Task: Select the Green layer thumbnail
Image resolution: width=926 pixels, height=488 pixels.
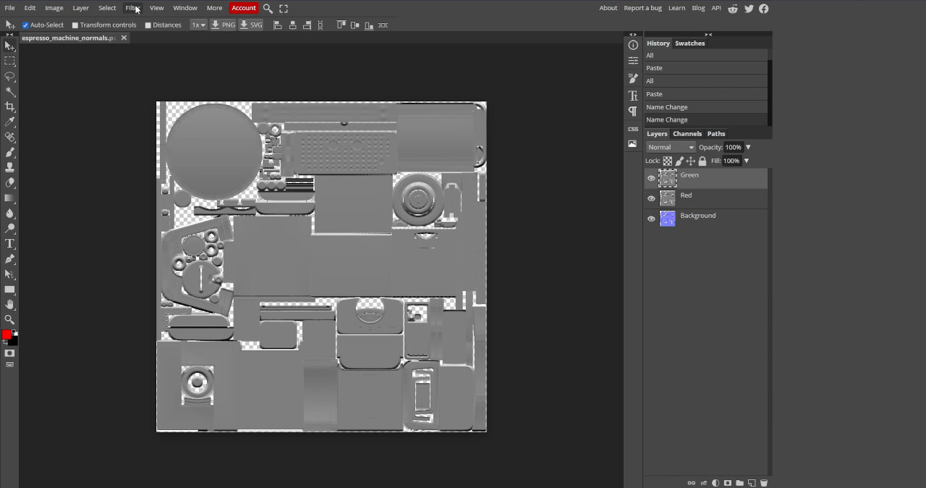Action: [666, 177]
